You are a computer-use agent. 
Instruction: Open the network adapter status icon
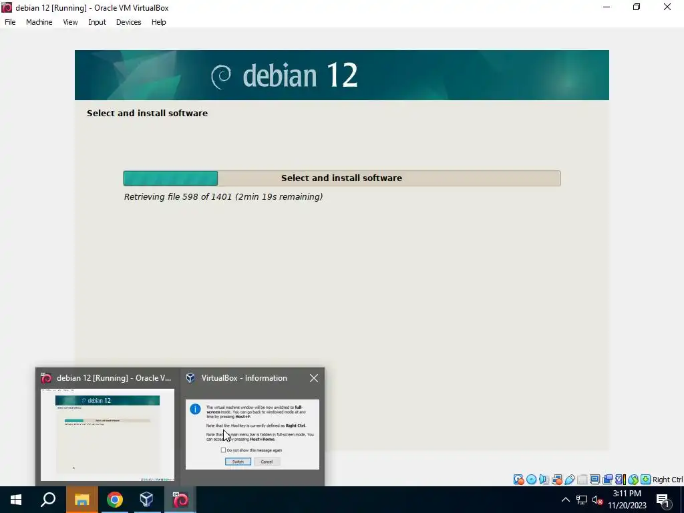tap(556, 480)
